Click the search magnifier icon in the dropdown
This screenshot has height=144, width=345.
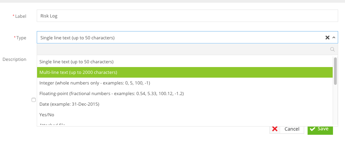(x=332, y=50)
